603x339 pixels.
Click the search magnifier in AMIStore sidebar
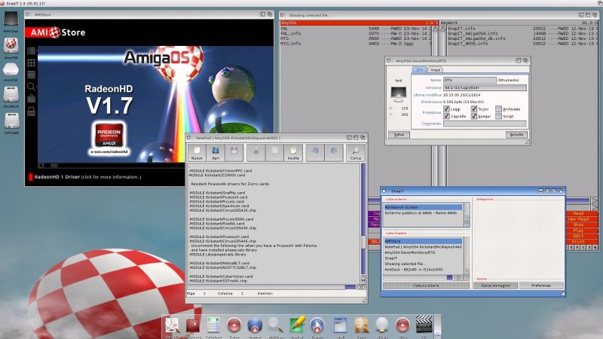point(32,87)
